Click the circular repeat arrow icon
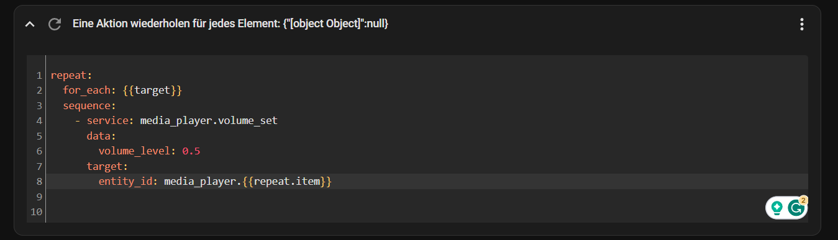This screenshot has width=838, height=240. pos(55,24)
